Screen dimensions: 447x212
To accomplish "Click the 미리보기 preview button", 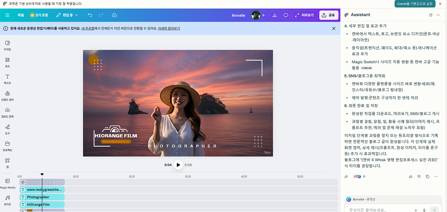I will 305,15.
